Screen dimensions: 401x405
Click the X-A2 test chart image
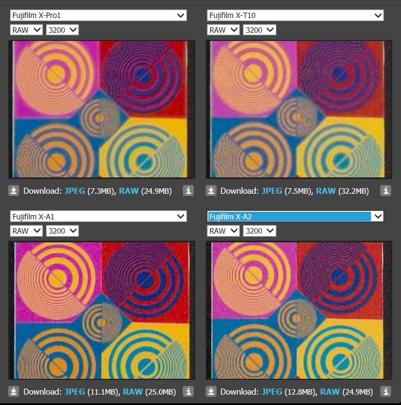coord(299,310)
